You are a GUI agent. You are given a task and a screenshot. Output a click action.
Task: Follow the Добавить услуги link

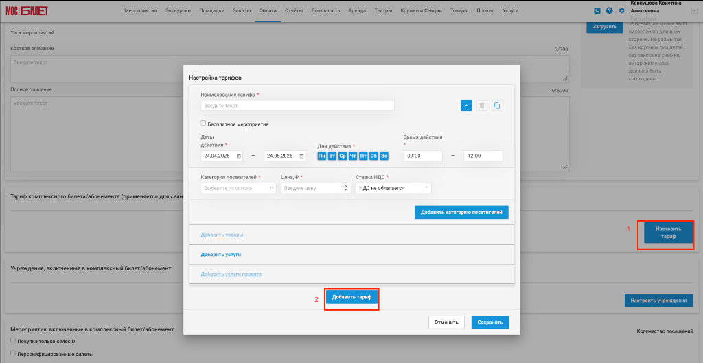pos(221,255)
